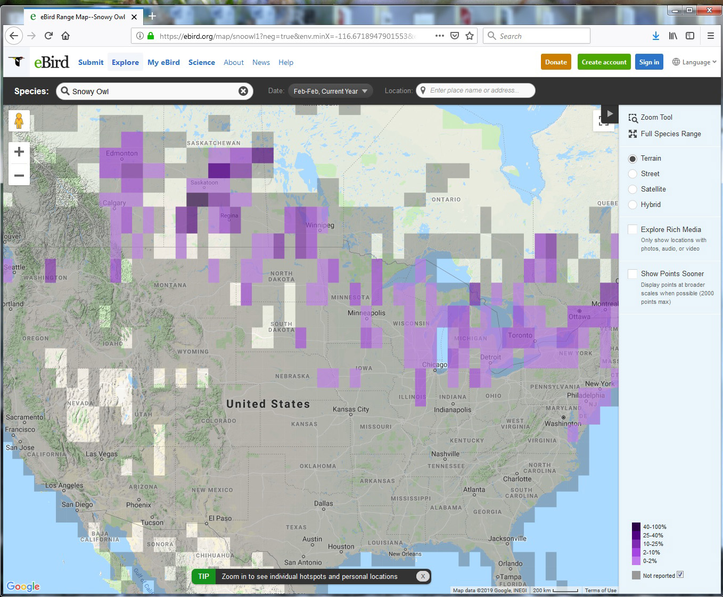
Task: Collapse the side panel with arrow button
Action: 610,114
